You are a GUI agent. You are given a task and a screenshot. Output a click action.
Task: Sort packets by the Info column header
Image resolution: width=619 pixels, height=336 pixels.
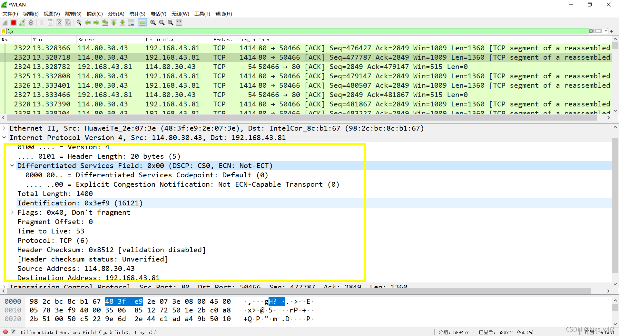[x=435, y=40]
